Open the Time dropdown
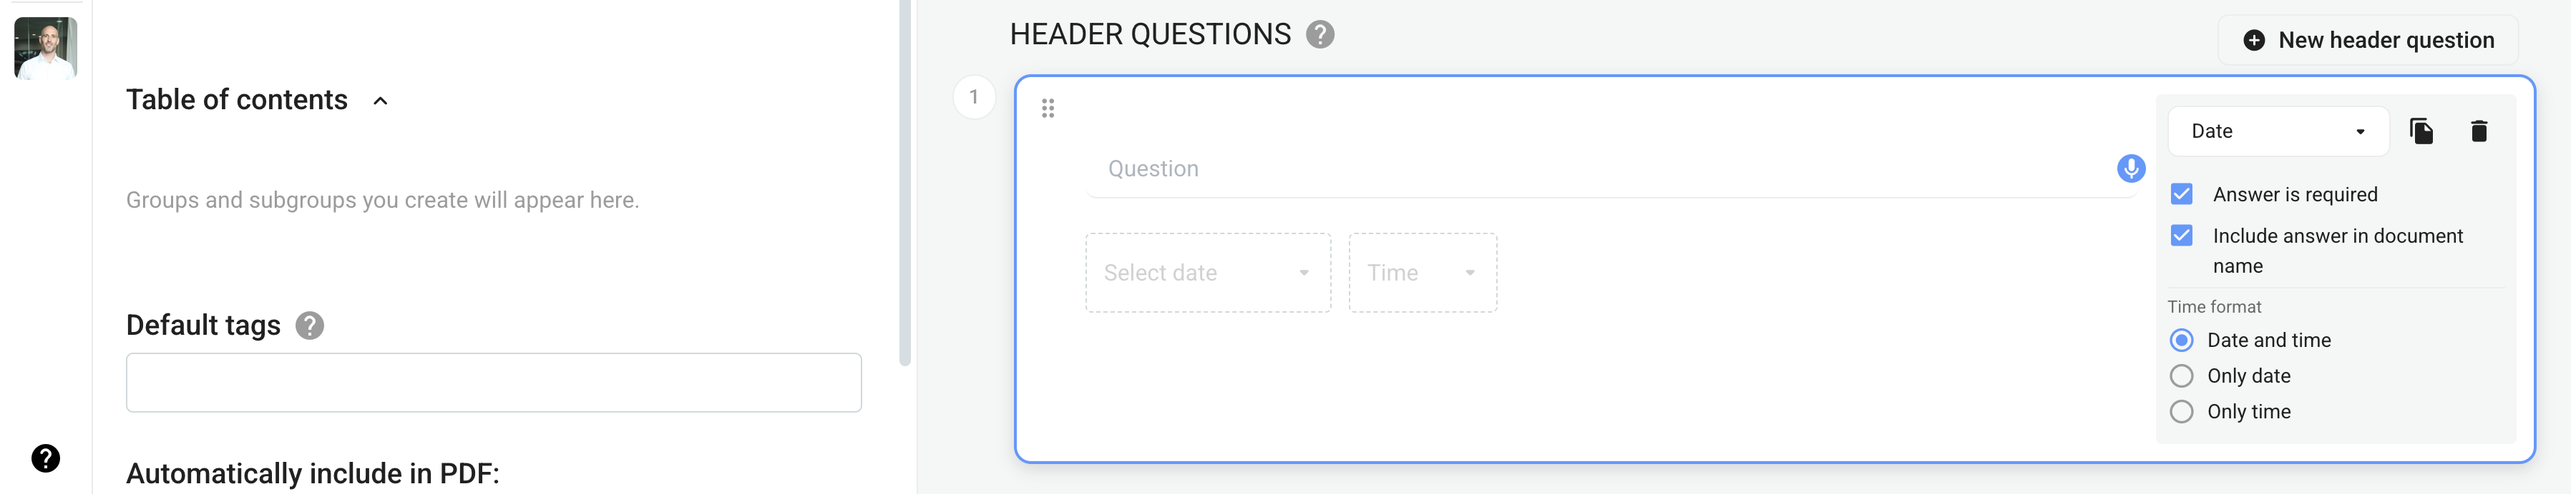The image size is (2576, 494). [x=1422, y=273]
